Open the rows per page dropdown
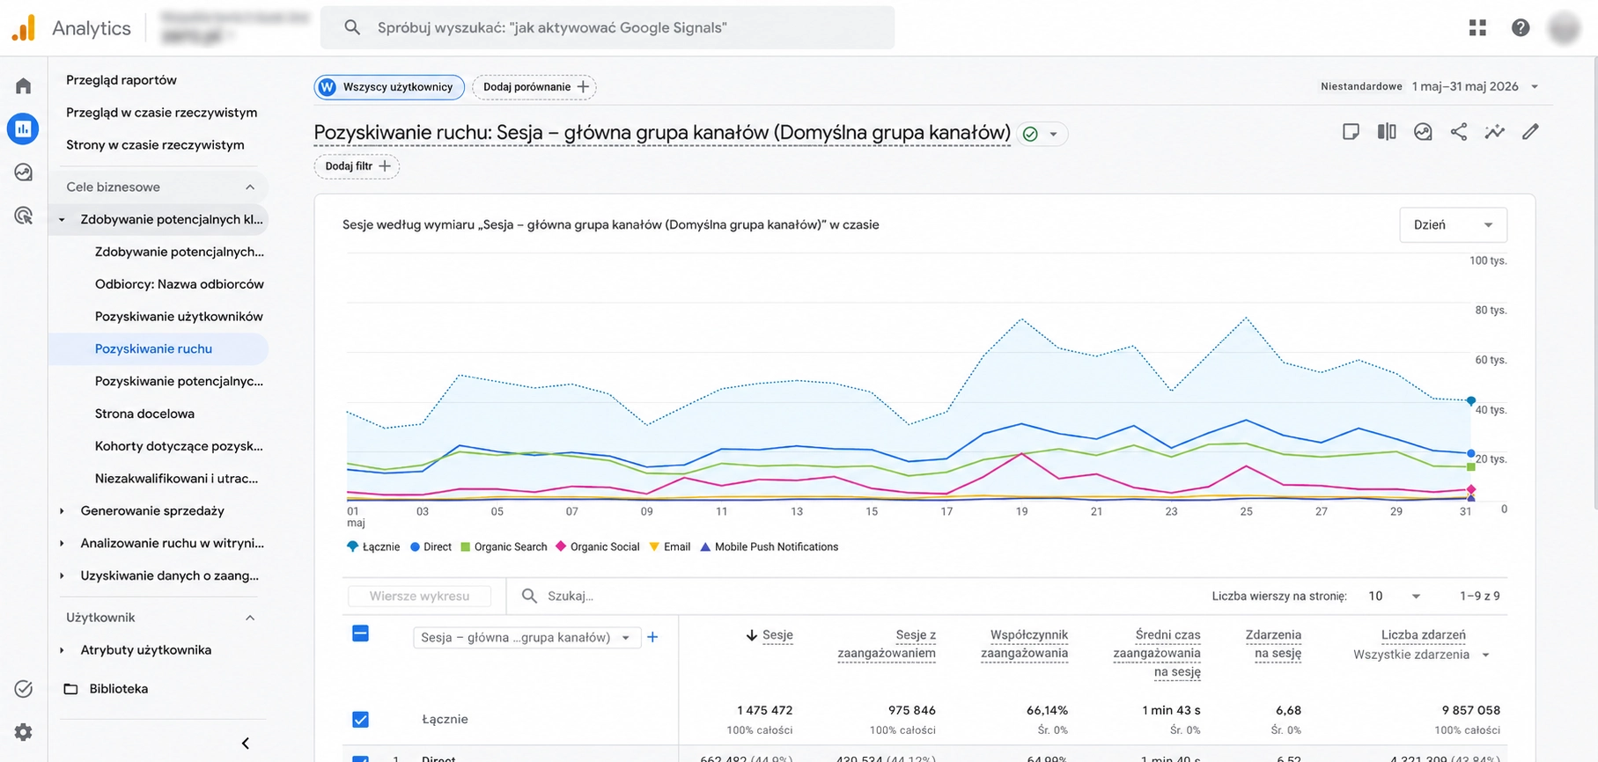The image size is (1598, 762). [x=1394, y=597]
